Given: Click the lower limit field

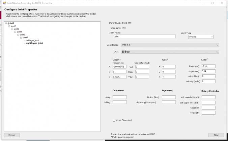Looking at the screenshot, I should point(208,66).
